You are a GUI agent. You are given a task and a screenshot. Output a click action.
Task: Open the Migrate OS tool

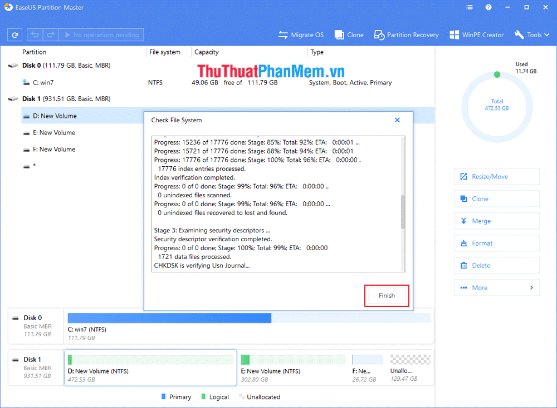pyautogui.click(x=301, y=34)
